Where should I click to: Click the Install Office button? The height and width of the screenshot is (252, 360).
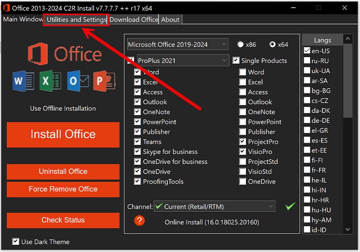click(x=63, y=135)
